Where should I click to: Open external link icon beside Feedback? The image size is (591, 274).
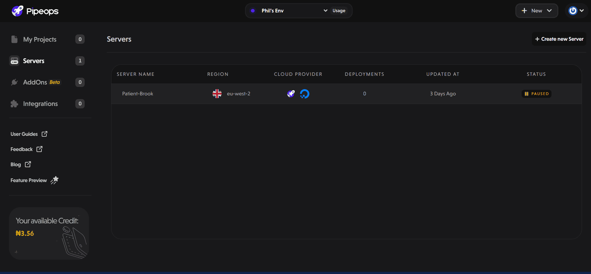39,149
